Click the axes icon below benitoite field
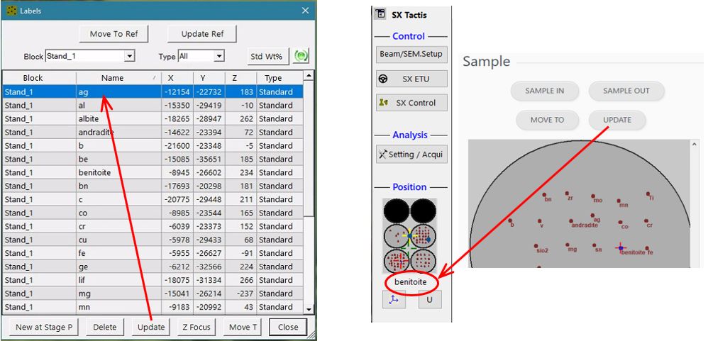 pos(394,300)
